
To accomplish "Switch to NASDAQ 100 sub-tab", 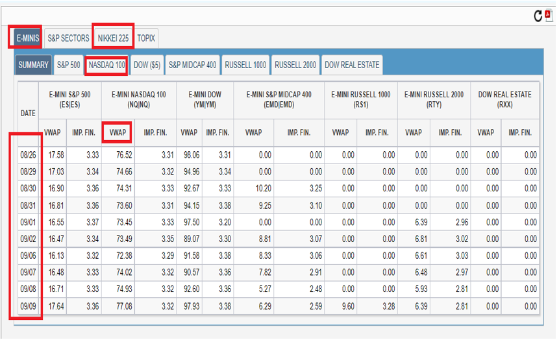I will 106,65.
